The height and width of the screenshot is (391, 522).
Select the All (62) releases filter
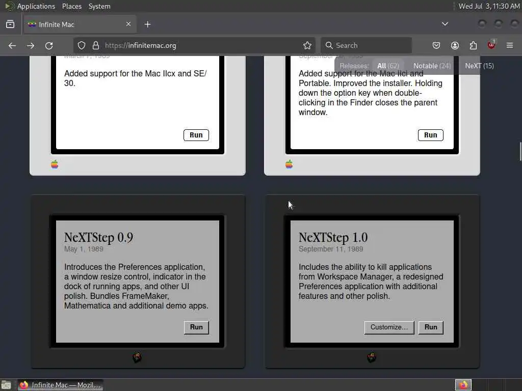click(x=388, y=66)
